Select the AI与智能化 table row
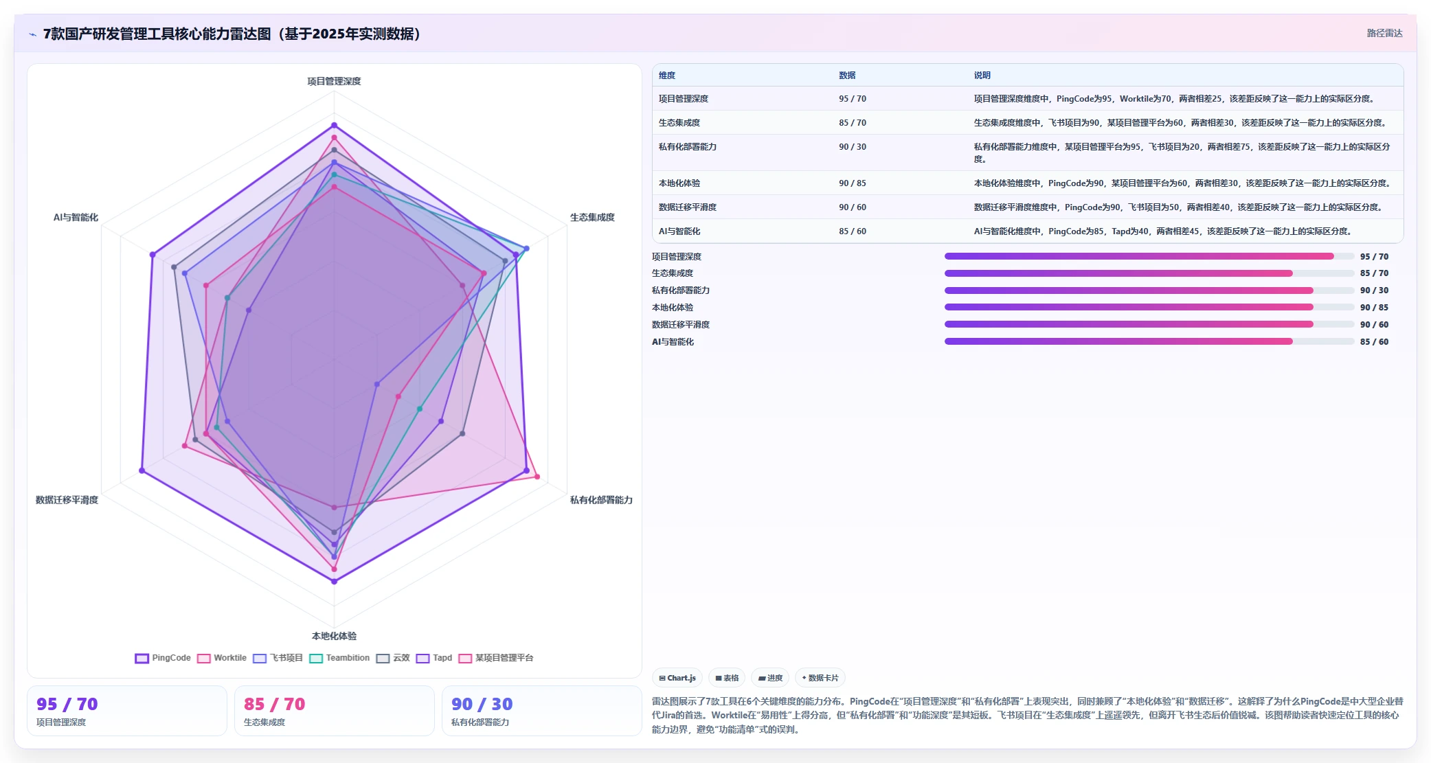Viewport: 1431px width, 763px height. 1028,231
